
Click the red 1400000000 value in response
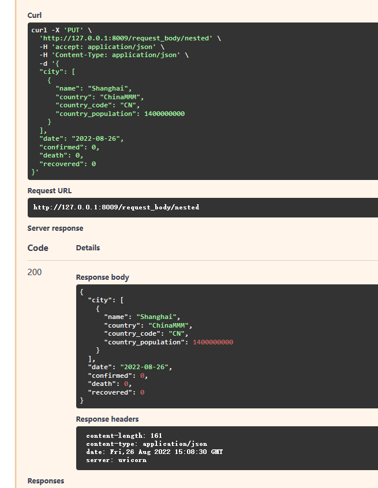(x=213, y=342)
